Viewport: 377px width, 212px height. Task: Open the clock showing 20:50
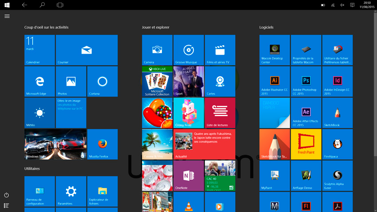tap(367, 5)
